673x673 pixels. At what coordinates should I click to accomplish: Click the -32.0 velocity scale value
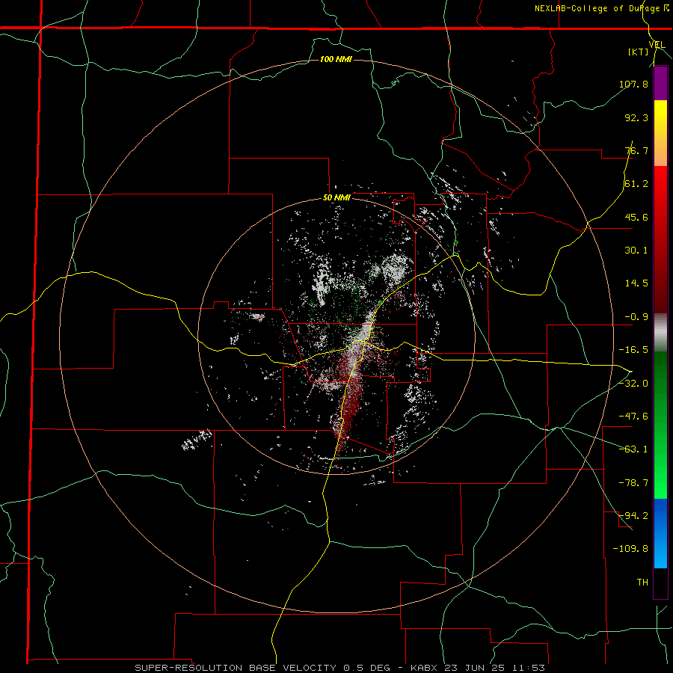633,384
